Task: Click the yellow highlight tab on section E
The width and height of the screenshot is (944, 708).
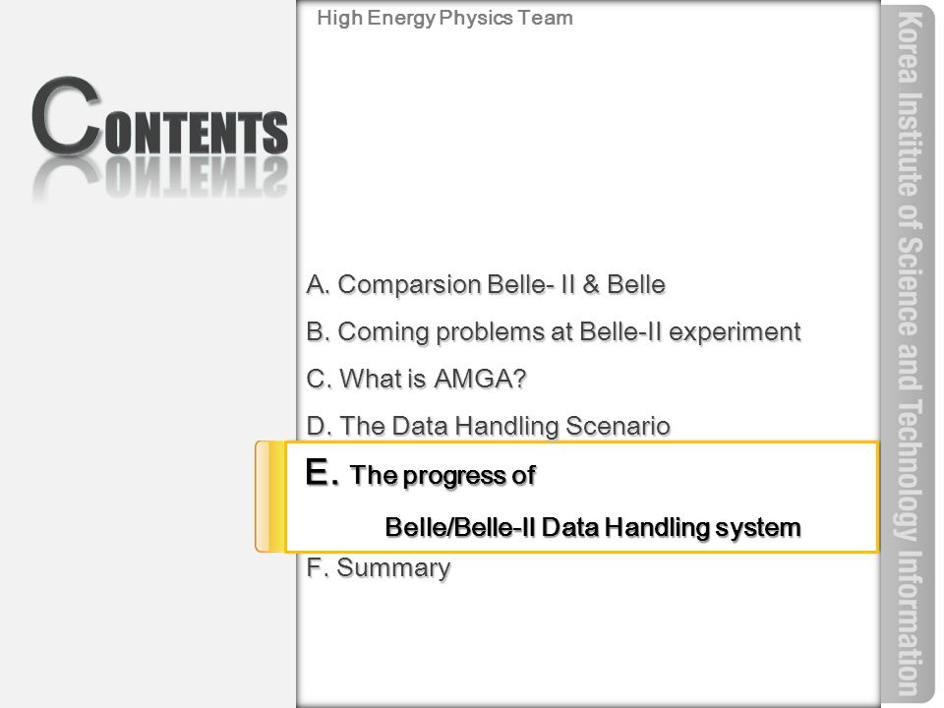Action: click(x=270, y=497)
